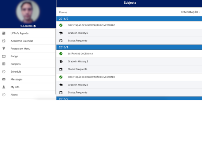Click the Subjects page title
Screen dimensions: 202x152
pos(130,3)
